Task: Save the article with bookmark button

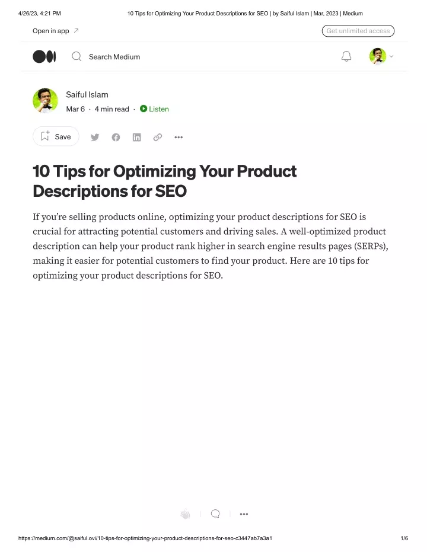Action: (56, 136)
